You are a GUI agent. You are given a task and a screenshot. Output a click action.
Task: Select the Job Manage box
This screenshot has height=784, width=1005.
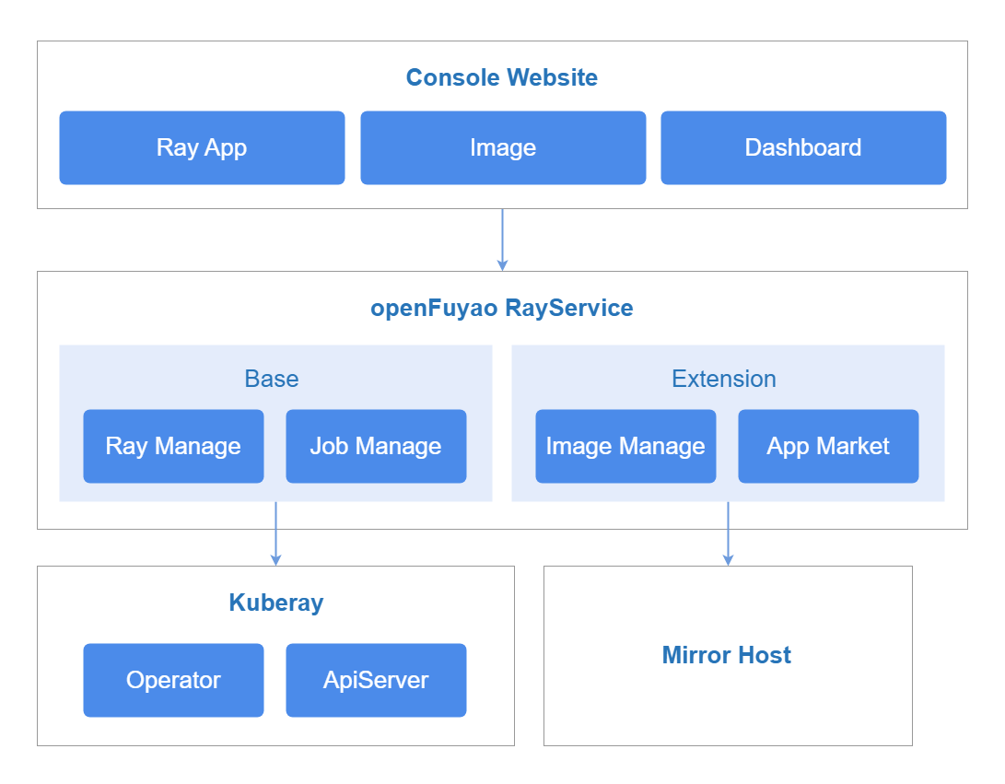pyautogui.click(x=376, y=446)
